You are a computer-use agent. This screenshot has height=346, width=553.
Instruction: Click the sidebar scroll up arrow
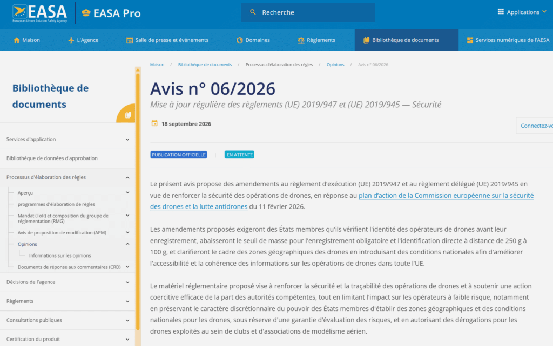point(138,70)
